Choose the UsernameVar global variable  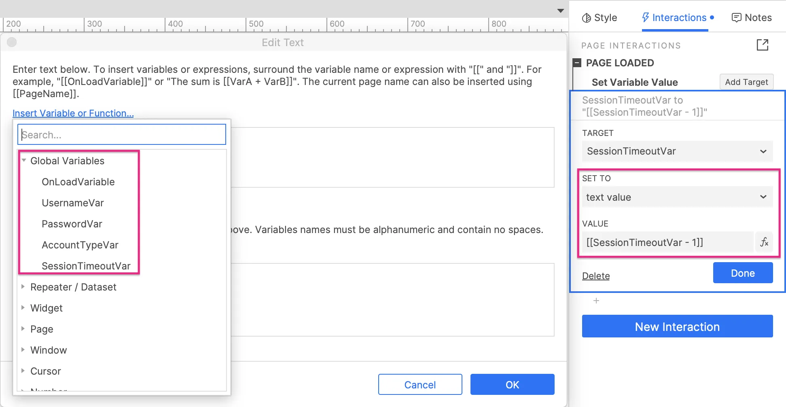(x=73, y=203)
